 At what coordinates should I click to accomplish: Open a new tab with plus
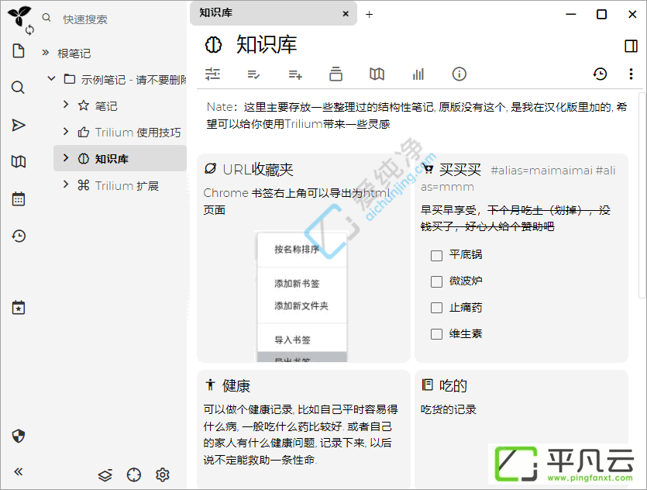(x=370, y=15)
